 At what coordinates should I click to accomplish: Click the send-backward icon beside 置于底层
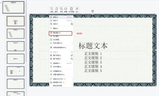(72, 59)
